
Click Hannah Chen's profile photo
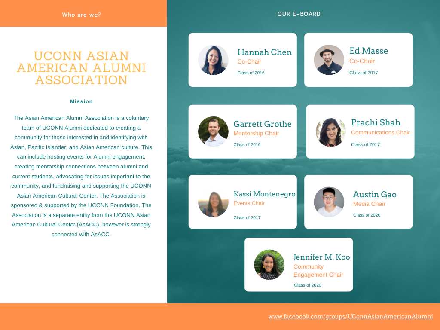pyautogui.click(x=213, y=60)
